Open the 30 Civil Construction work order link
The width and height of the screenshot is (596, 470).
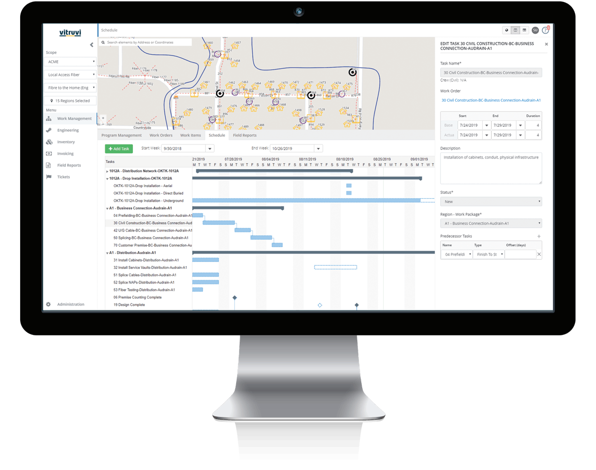(x=491, y=100)
